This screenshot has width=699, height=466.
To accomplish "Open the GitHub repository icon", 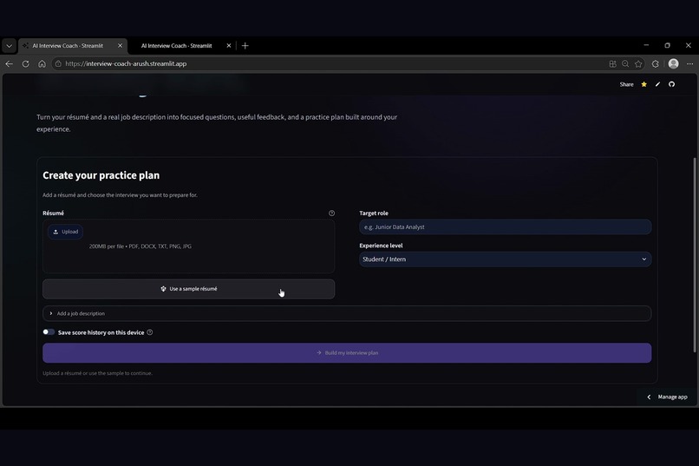I will pyautogui.click(x=671, y=84).
